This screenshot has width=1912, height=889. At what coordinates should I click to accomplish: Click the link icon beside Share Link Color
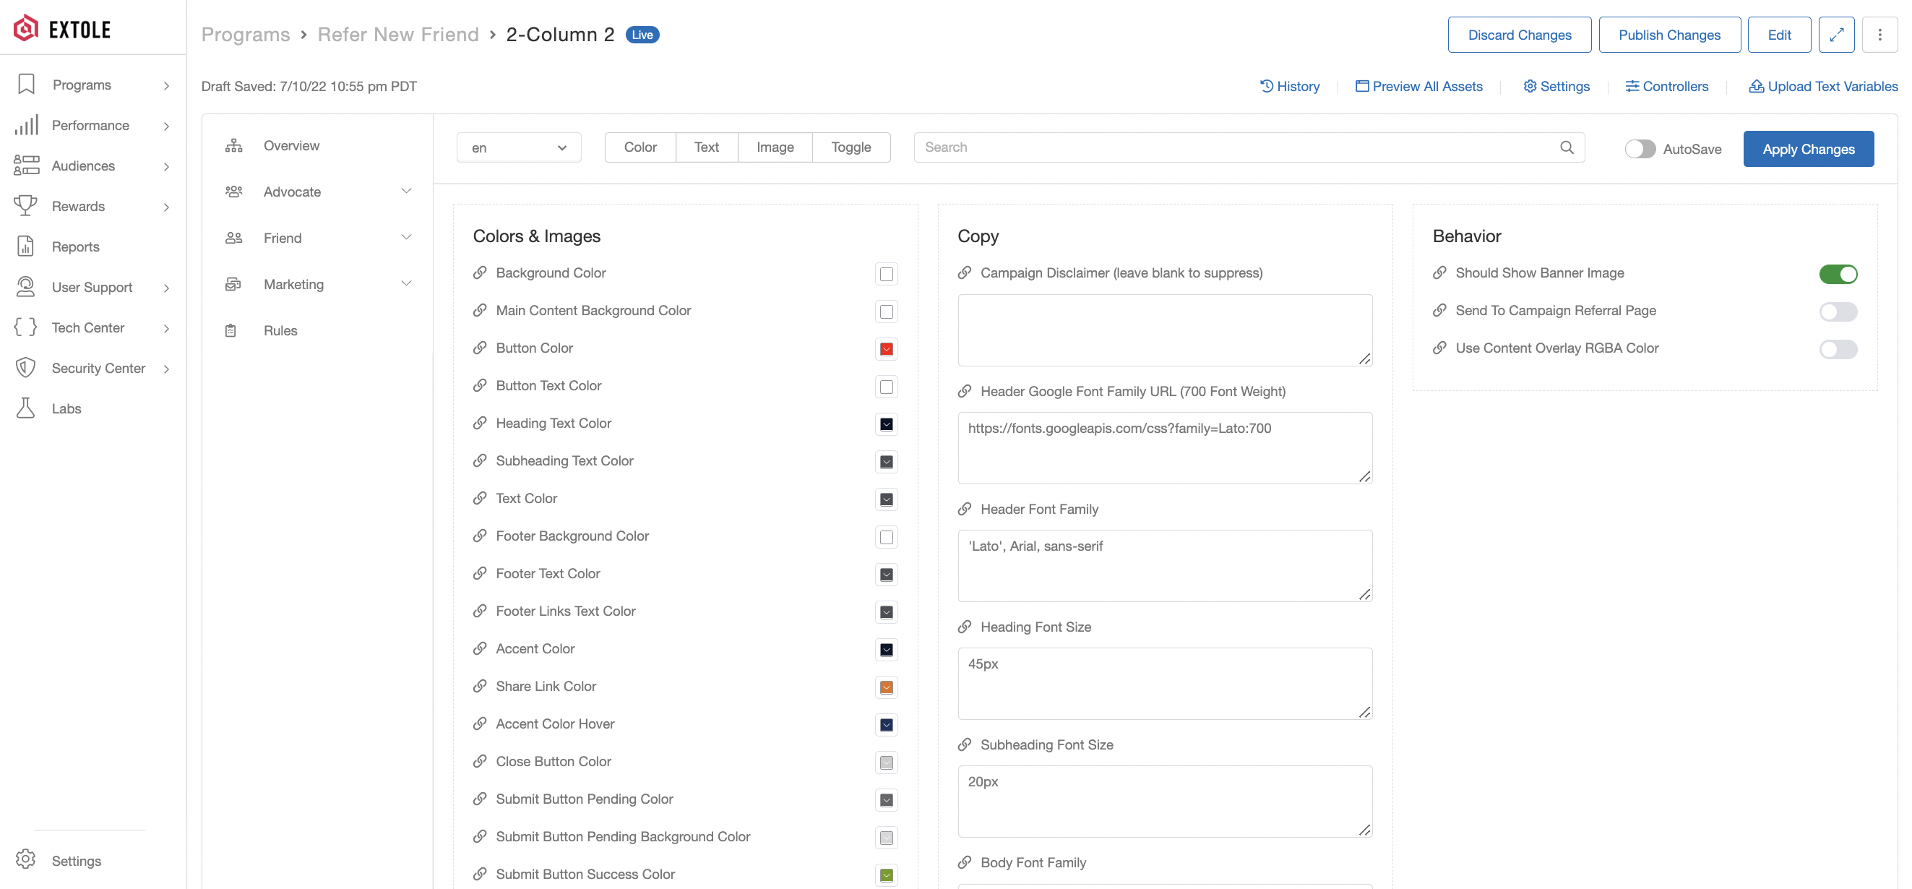pyautogui.click(x=481, y=686)
